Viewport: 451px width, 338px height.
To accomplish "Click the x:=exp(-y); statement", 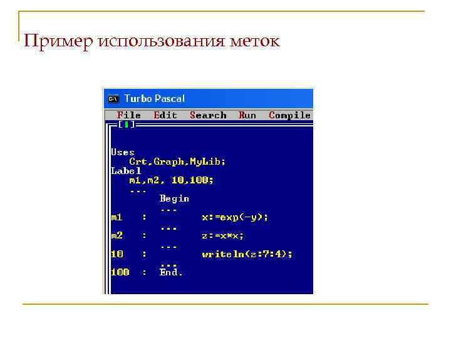I will (x=235, y=217).
